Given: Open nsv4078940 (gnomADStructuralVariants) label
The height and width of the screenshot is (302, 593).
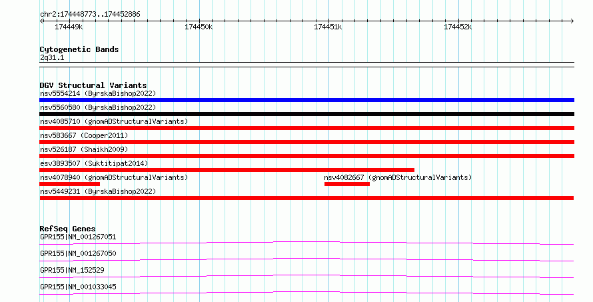Looking at the screenshot, I should (x=114, y=177).
